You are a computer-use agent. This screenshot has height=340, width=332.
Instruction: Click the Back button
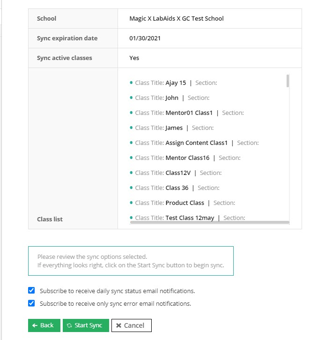44,325
